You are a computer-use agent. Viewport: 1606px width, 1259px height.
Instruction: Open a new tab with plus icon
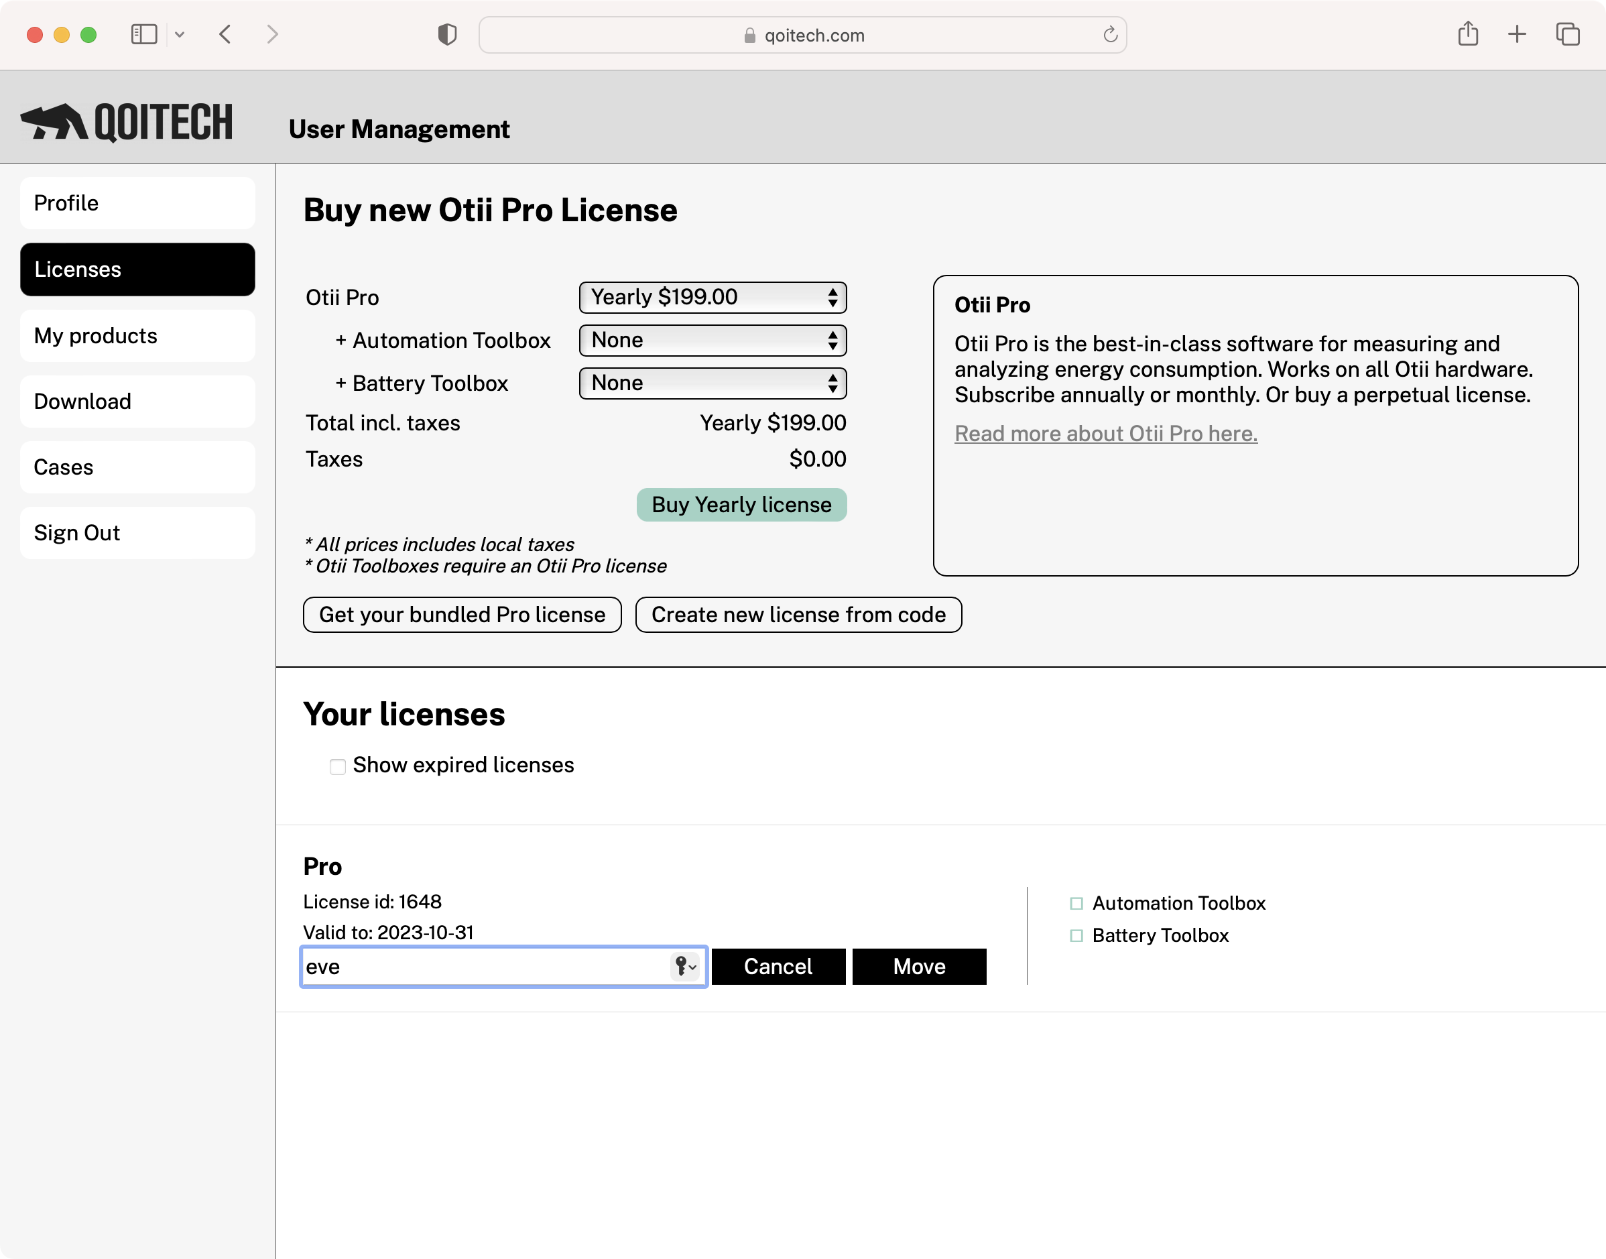click(1517, 34)
